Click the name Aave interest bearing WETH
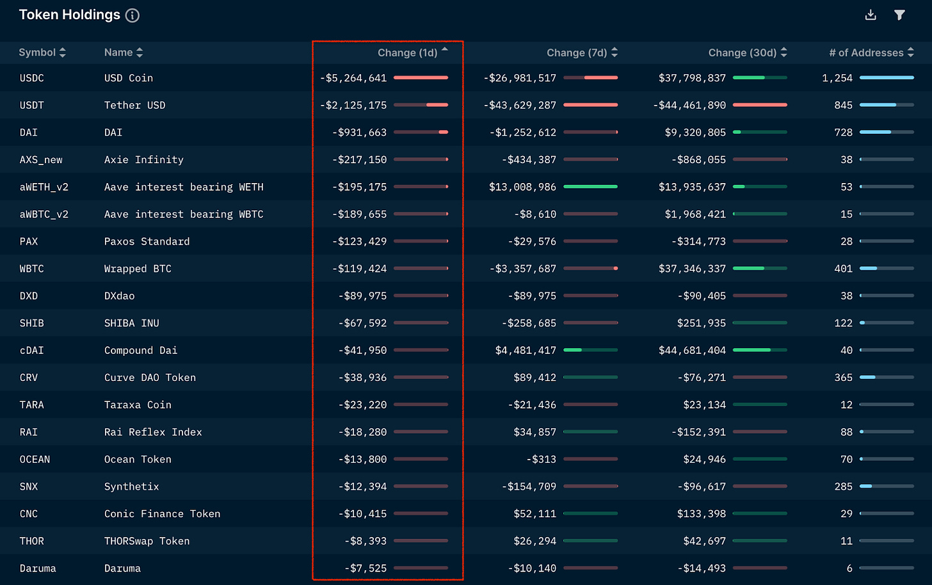 184,187
